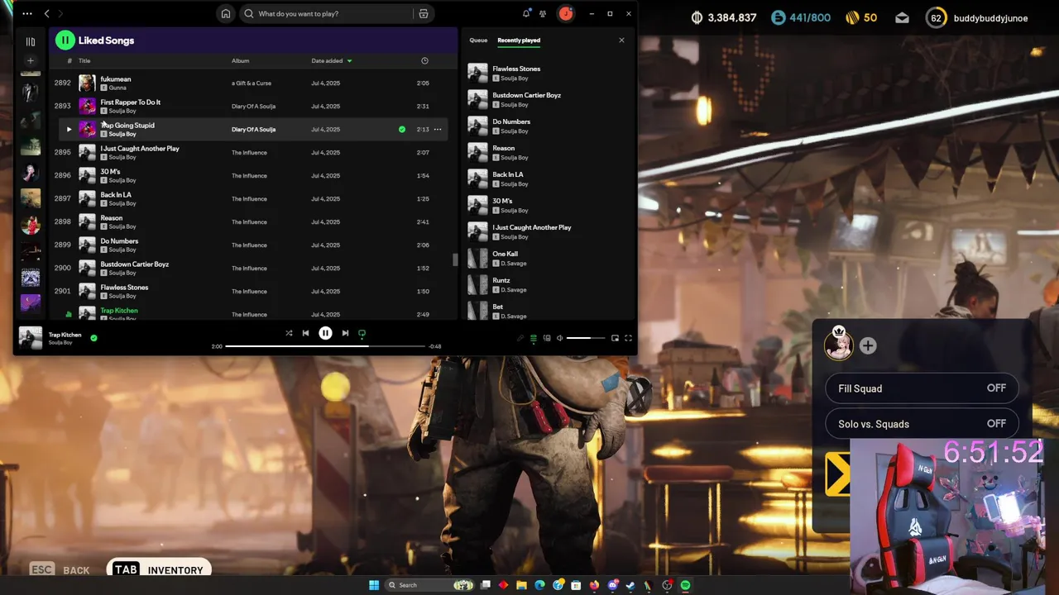Click the Browse icon in search bar
Screen dimensions: 1059x595
pyautogui.click(x=424, y=13)
